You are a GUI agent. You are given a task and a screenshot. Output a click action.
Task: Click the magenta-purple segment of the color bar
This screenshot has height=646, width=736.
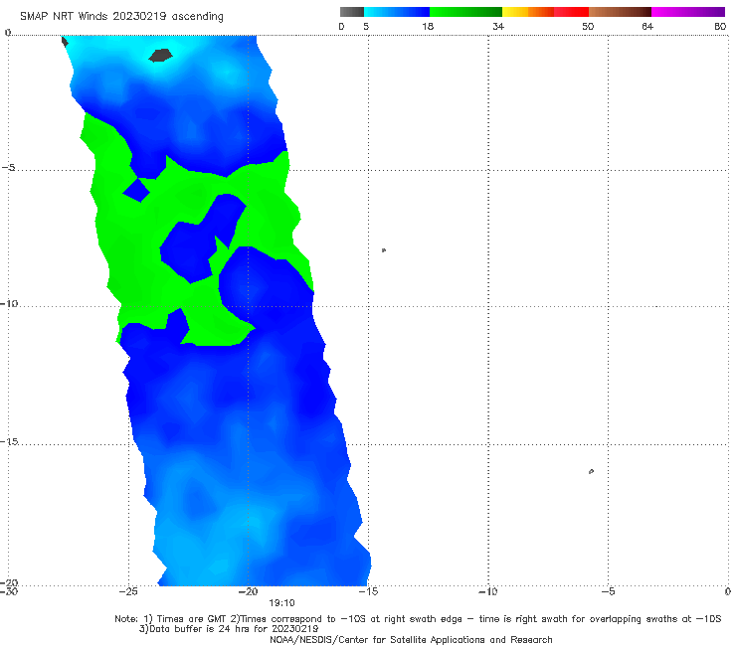[688, 12]
